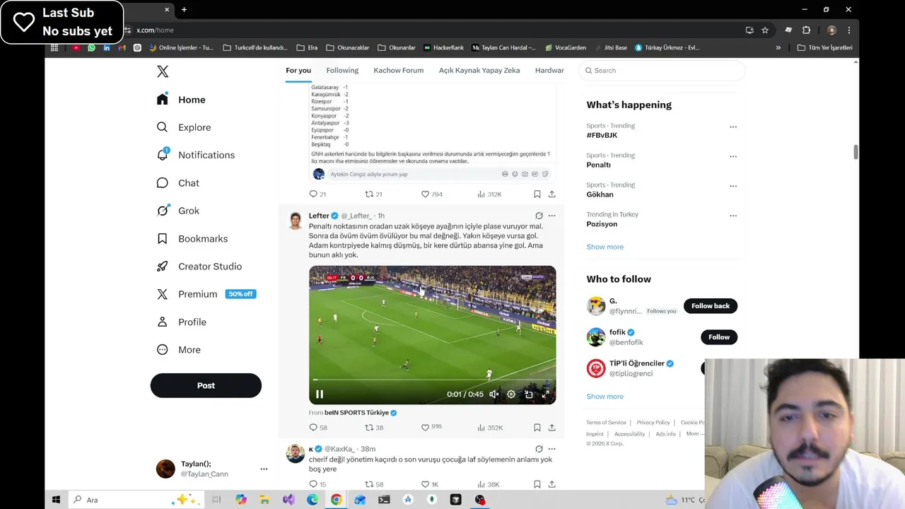
Task: Open three-dot menu on KaxKa_ post
Action: 552,449
